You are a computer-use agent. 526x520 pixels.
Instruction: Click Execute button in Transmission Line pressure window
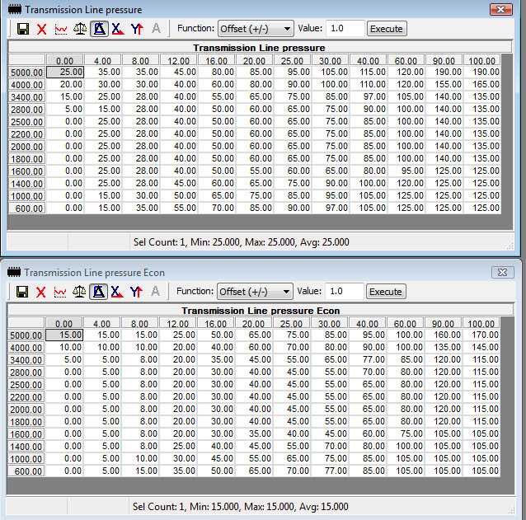pos(387,29)
